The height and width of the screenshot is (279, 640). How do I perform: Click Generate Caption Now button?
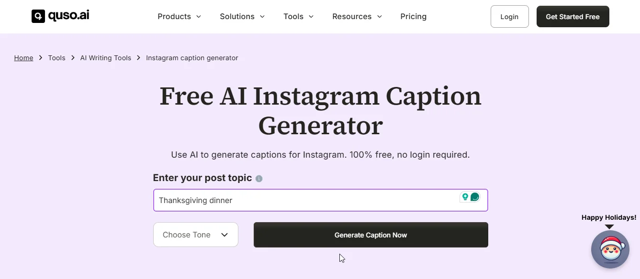tap(371, 235)
